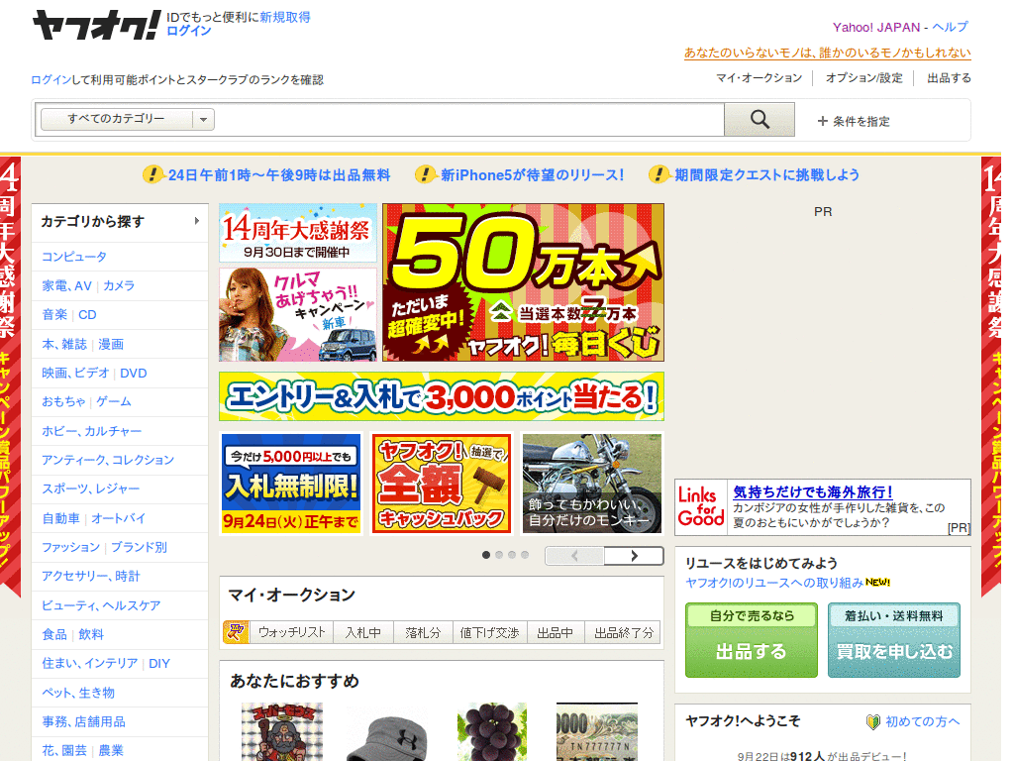
Task: Open the gray cap recommended item thumbnail
Action: click(387, 735)
